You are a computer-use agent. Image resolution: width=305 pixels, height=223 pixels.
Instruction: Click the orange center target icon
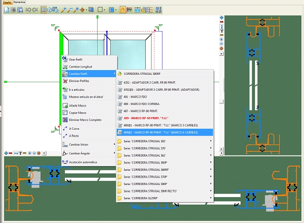(x=82, y=9)
